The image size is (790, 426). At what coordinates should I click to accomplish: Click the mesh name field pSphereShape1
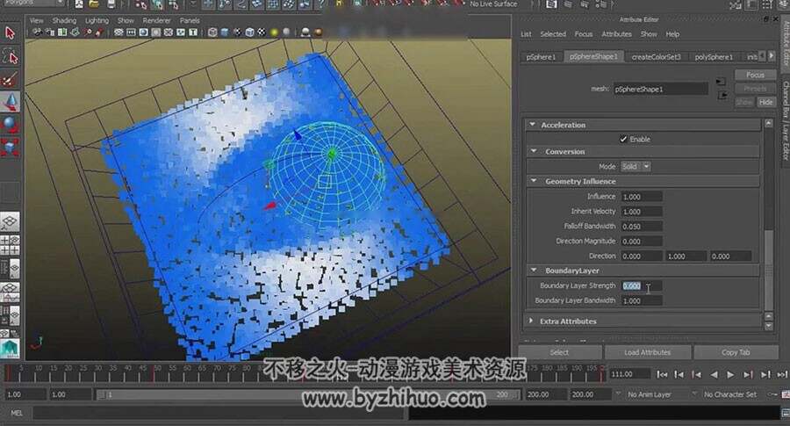tap(660, 90)
